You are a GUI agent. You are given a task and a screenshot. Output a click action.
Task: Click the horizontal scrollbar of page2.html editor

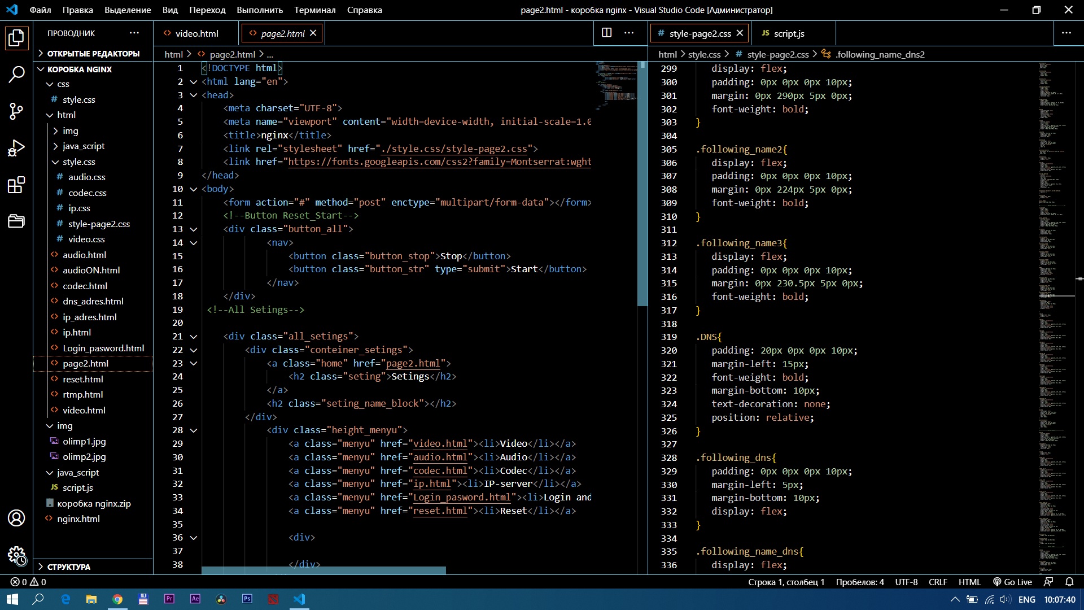(324, 570)
